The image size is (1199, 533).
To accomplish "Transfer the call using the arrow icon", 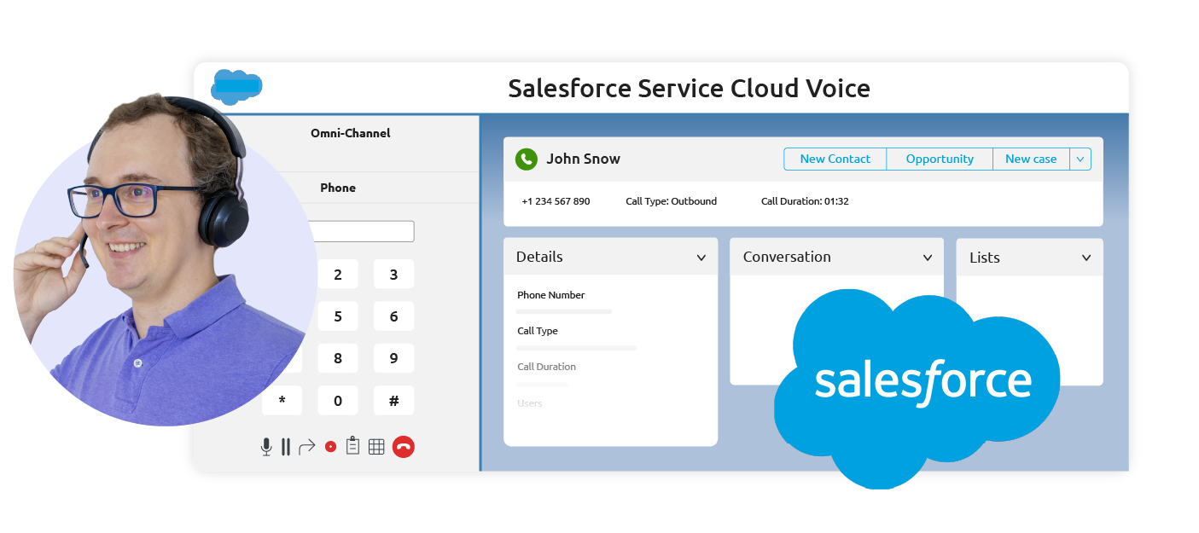I will [306, 445].
